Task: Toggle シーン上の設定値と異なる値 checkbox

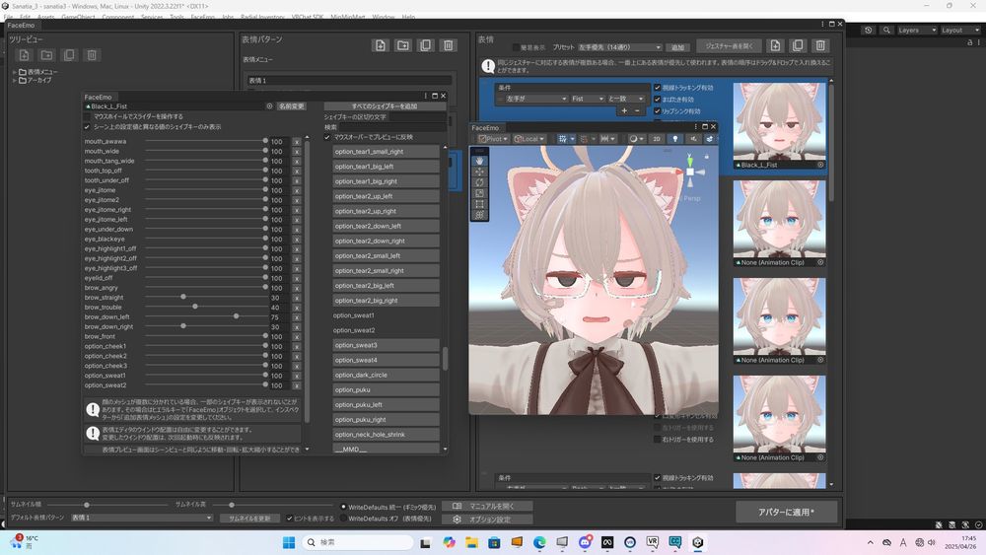Action: coord(88,127)
